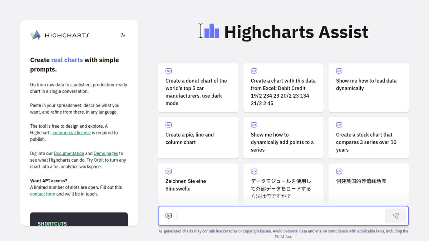Select the 'Zeichnen Sie eine Sinuswelle' prompt
Image resolution: width=429 pixels, height=241 pixels.
pos(198,184)
